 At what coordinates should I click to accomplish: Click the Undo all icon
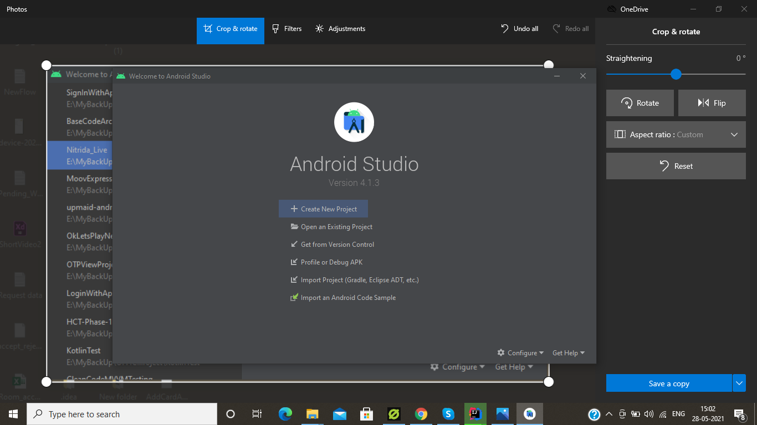click(x=504, y=28)
